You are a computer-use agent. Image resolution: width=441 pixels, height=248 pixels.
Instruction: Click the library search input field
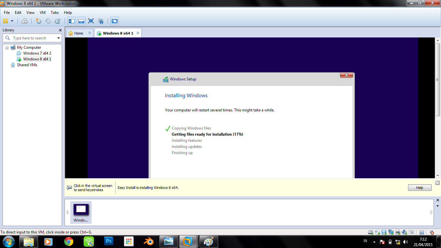tap(32, 38)
